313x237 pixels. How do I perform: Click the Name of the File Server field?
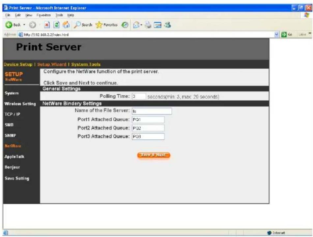tap(152, 111)
